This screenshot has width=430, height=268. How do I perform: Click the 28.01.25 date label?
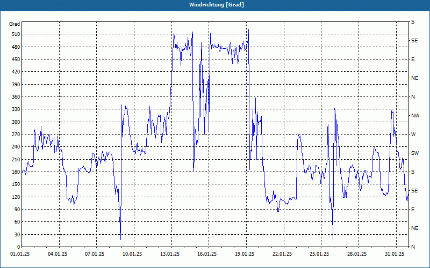coord(357,254)
